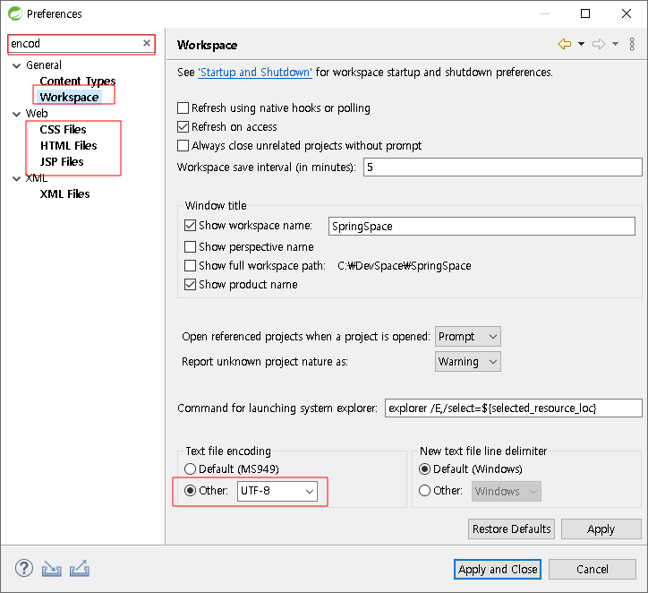Open the UTF-8 encoding dropdown
Viewport: 648px width, 593px height.
click(277, 491)
